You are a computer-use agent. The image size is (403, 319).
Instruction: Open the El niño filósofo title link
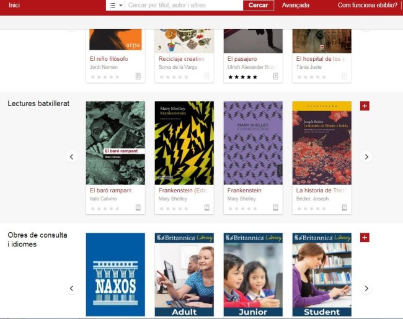(x=108, y=59)
